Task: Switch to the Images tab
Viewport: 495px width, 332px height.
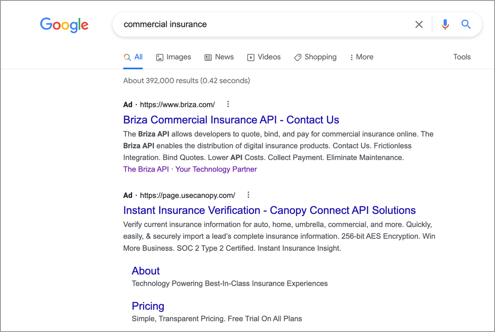Action: (173, 57)
